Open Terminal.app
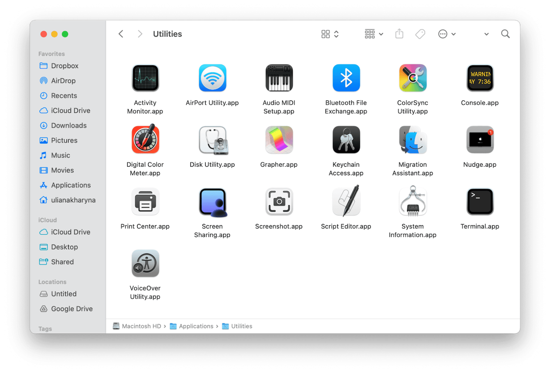Image resolution: width=550 pixels, height=373 pixels. (x=479, y=201)
